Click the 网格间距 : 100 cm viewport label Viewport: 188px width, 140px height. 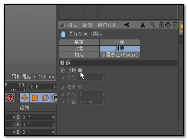[x=33, y=77]
